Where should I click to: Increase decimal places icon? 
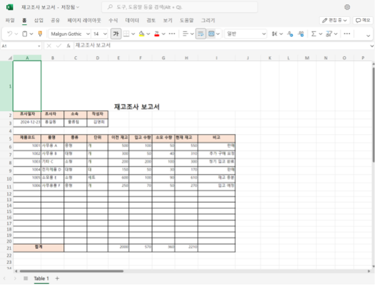(300, 34)
